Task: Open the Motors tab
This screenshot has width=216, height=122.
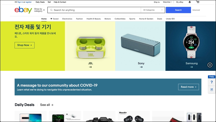Action: (107, 19)
